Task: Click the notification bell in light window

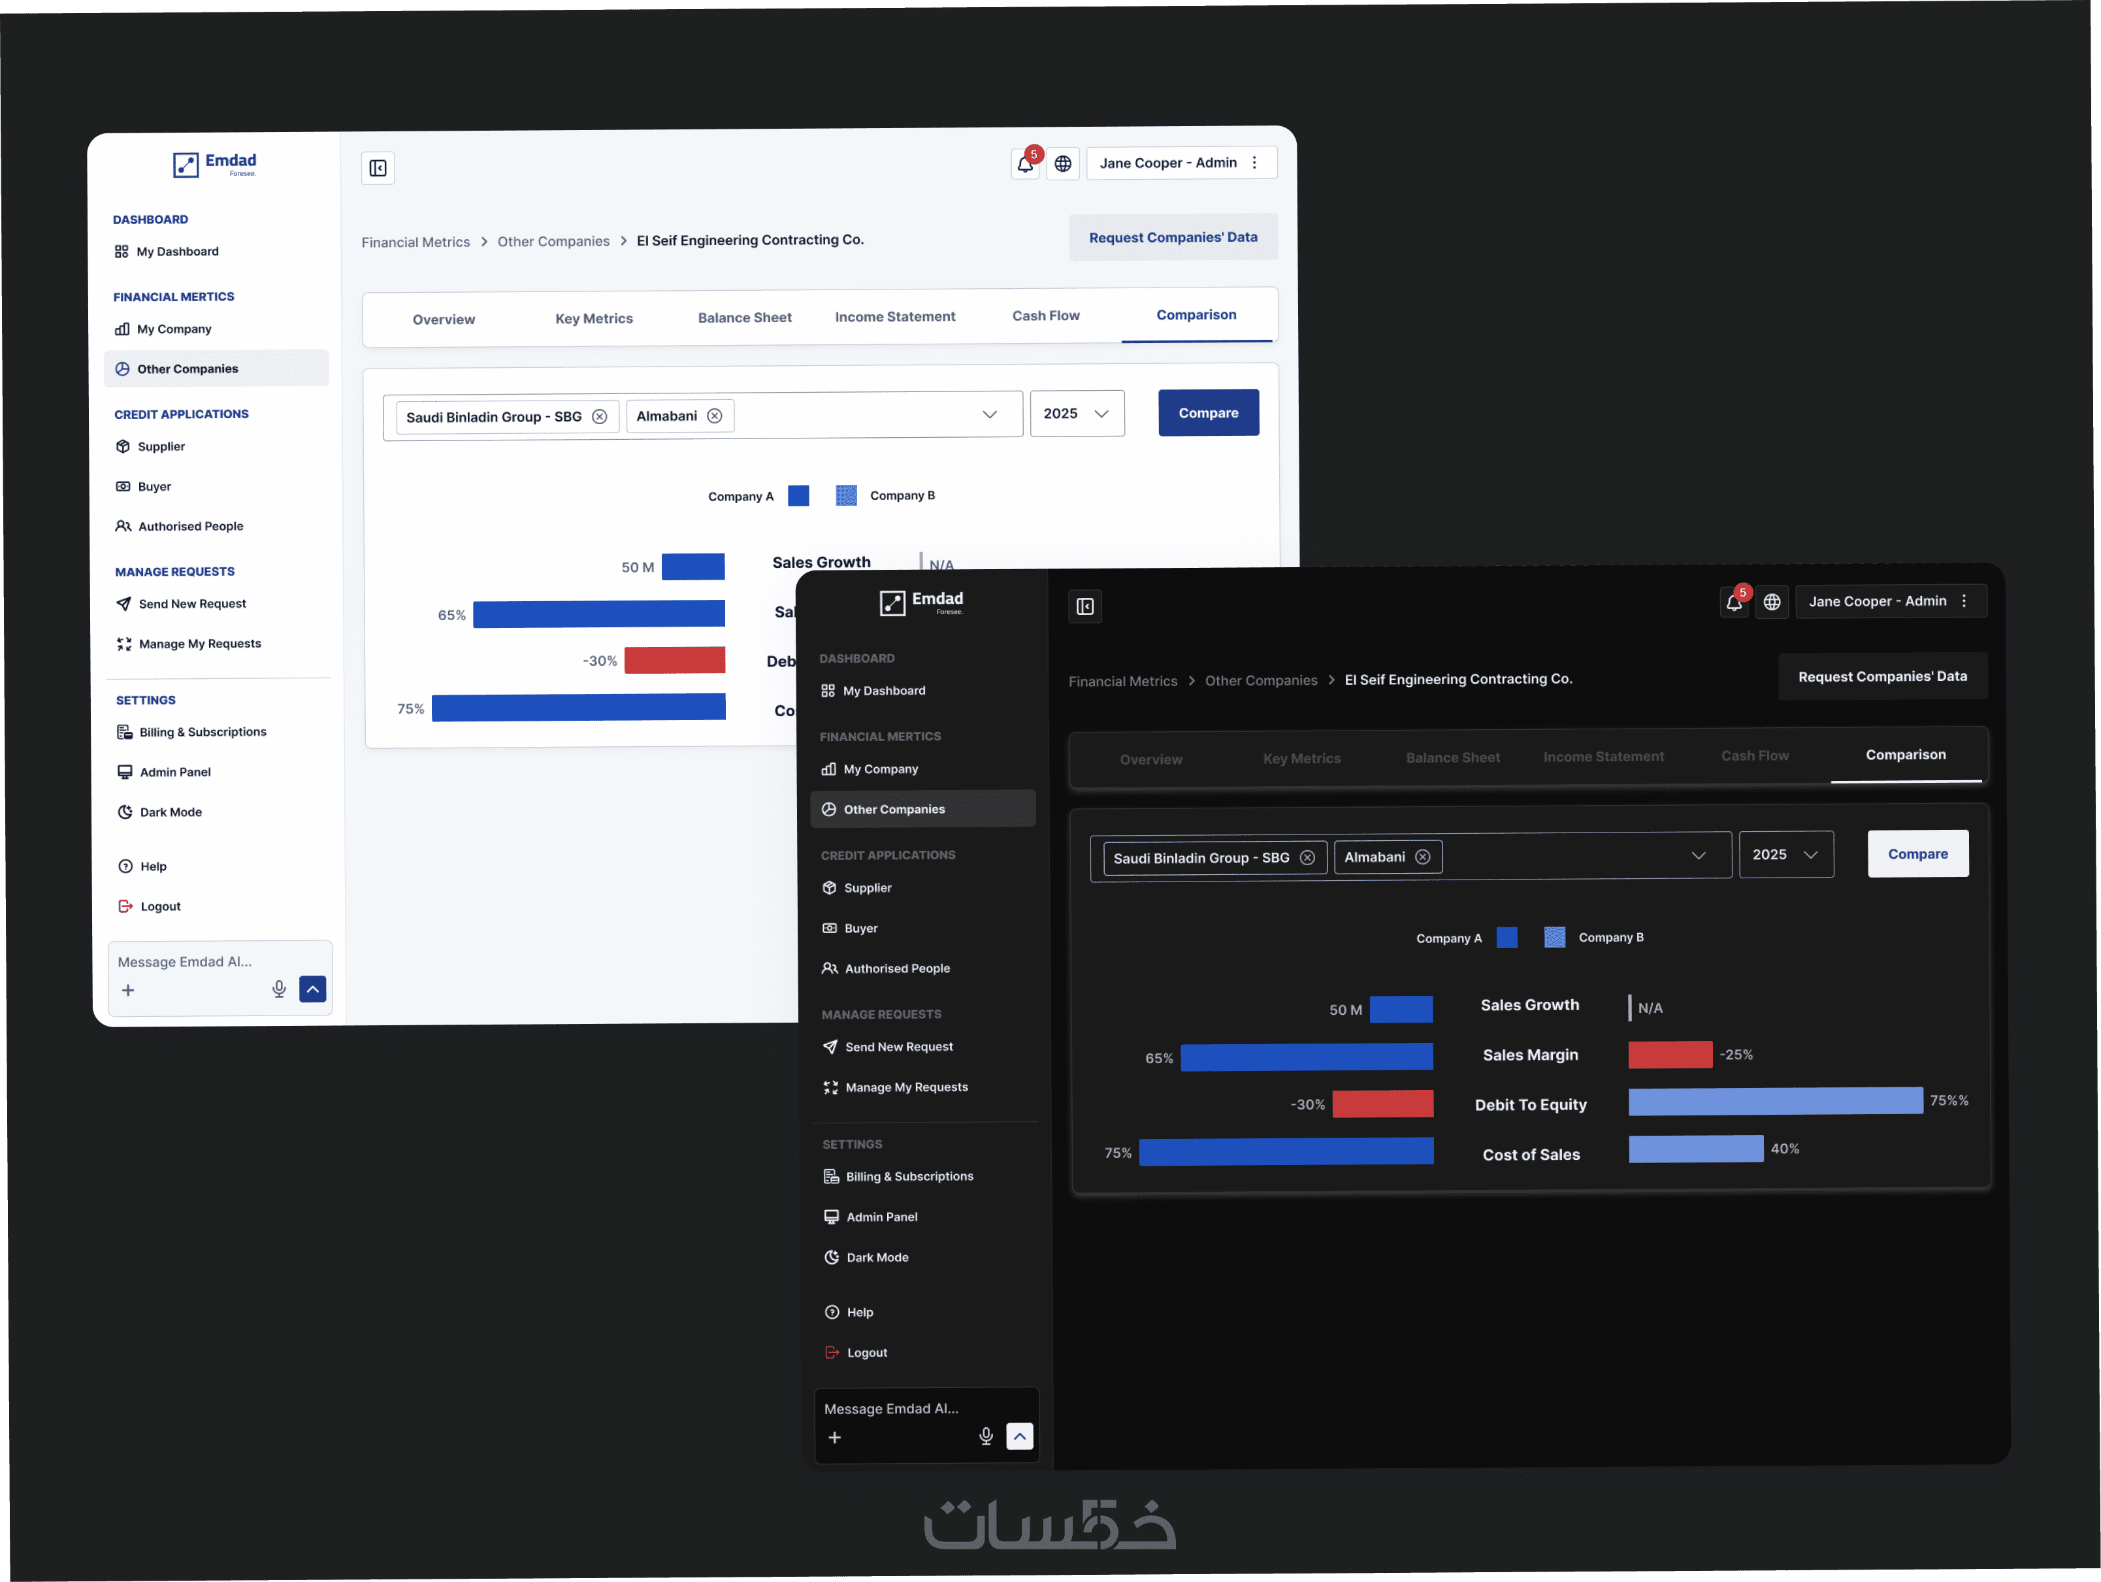Action: pos(1025,165)
